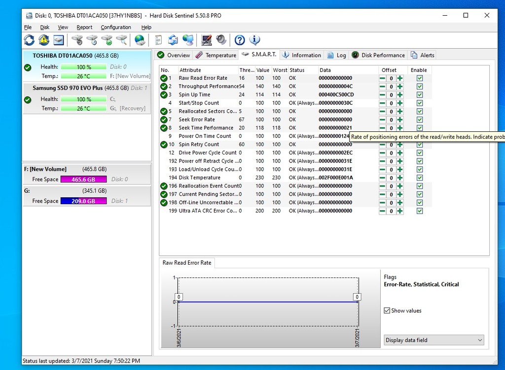
Task: Click the disk with magnifier toolbar icon
Action: point(122,40)
